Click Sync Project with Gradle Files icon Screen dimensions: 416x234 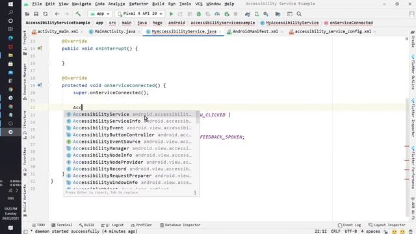247,14
